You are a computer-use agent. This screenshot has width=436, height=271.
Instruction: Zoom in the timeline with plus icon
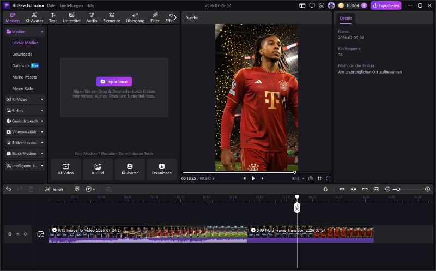click(428, 189)
